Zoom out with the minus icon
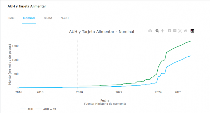 click(x=175, y=31)
